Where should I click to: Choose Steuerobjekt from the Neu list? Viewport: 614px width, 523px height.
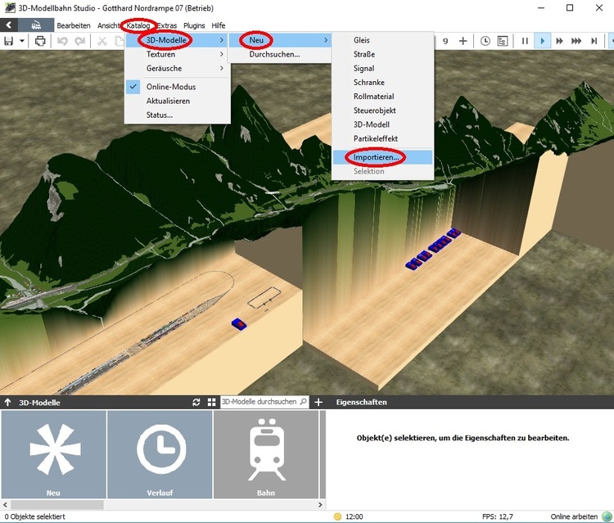click(x=382, y=110)
